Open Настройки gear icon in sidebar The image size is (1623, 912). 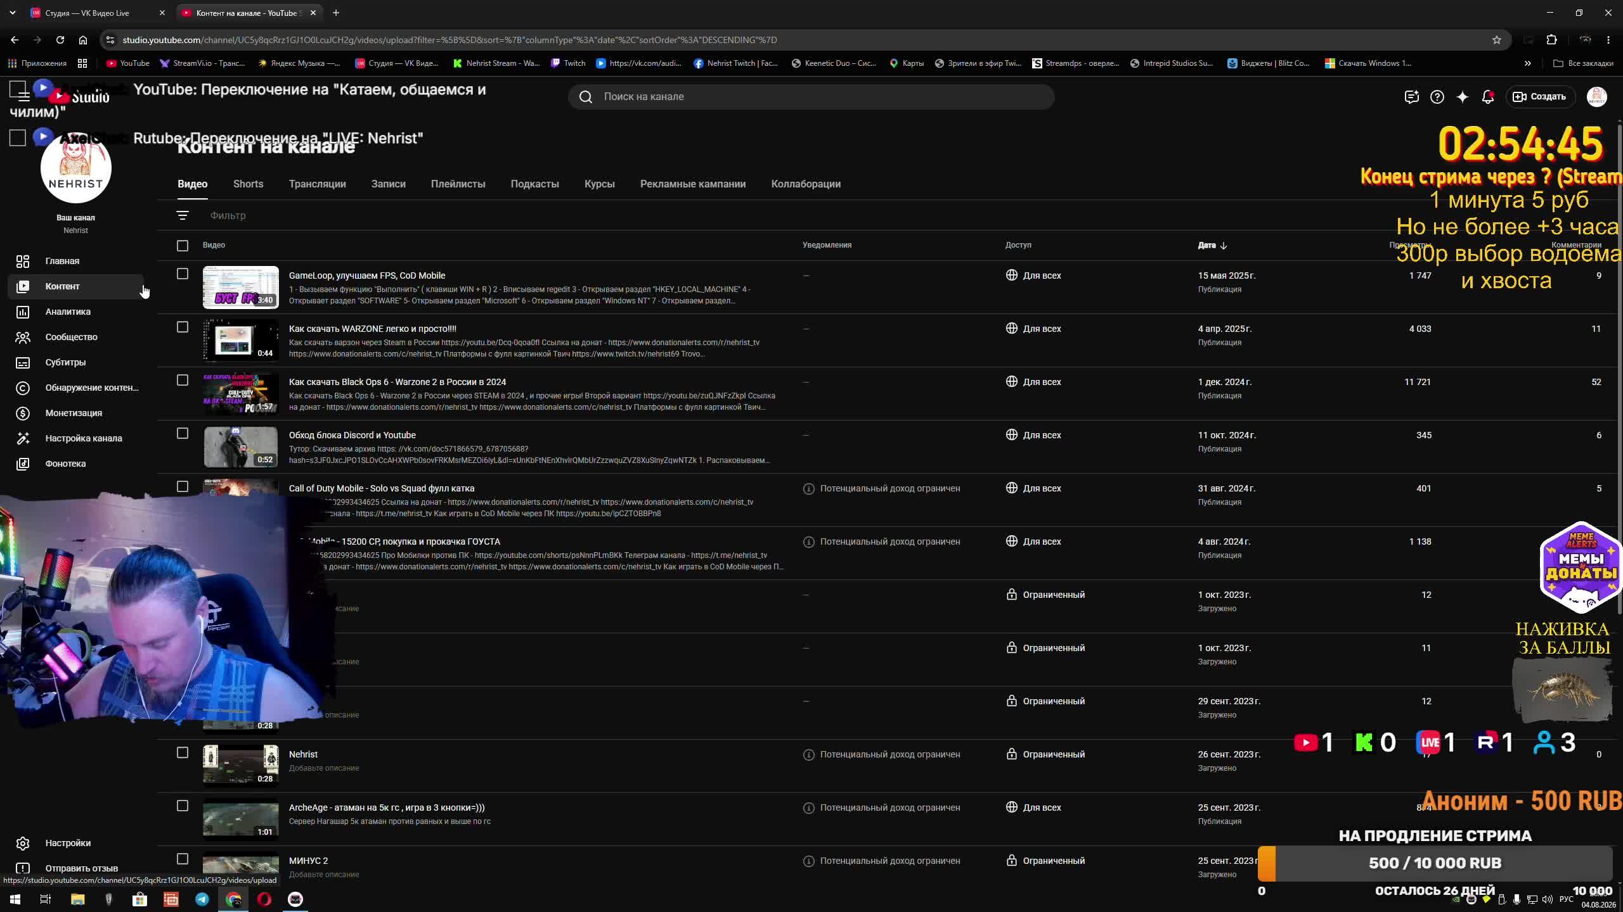coord(23,843)
